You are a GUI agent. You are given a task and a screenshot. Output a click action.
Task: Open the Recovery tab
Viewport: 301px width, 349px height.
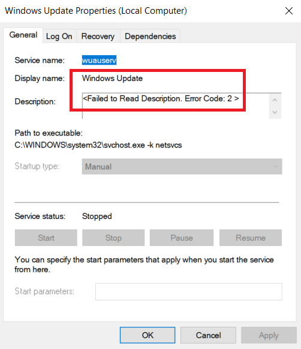pos(98,36)
